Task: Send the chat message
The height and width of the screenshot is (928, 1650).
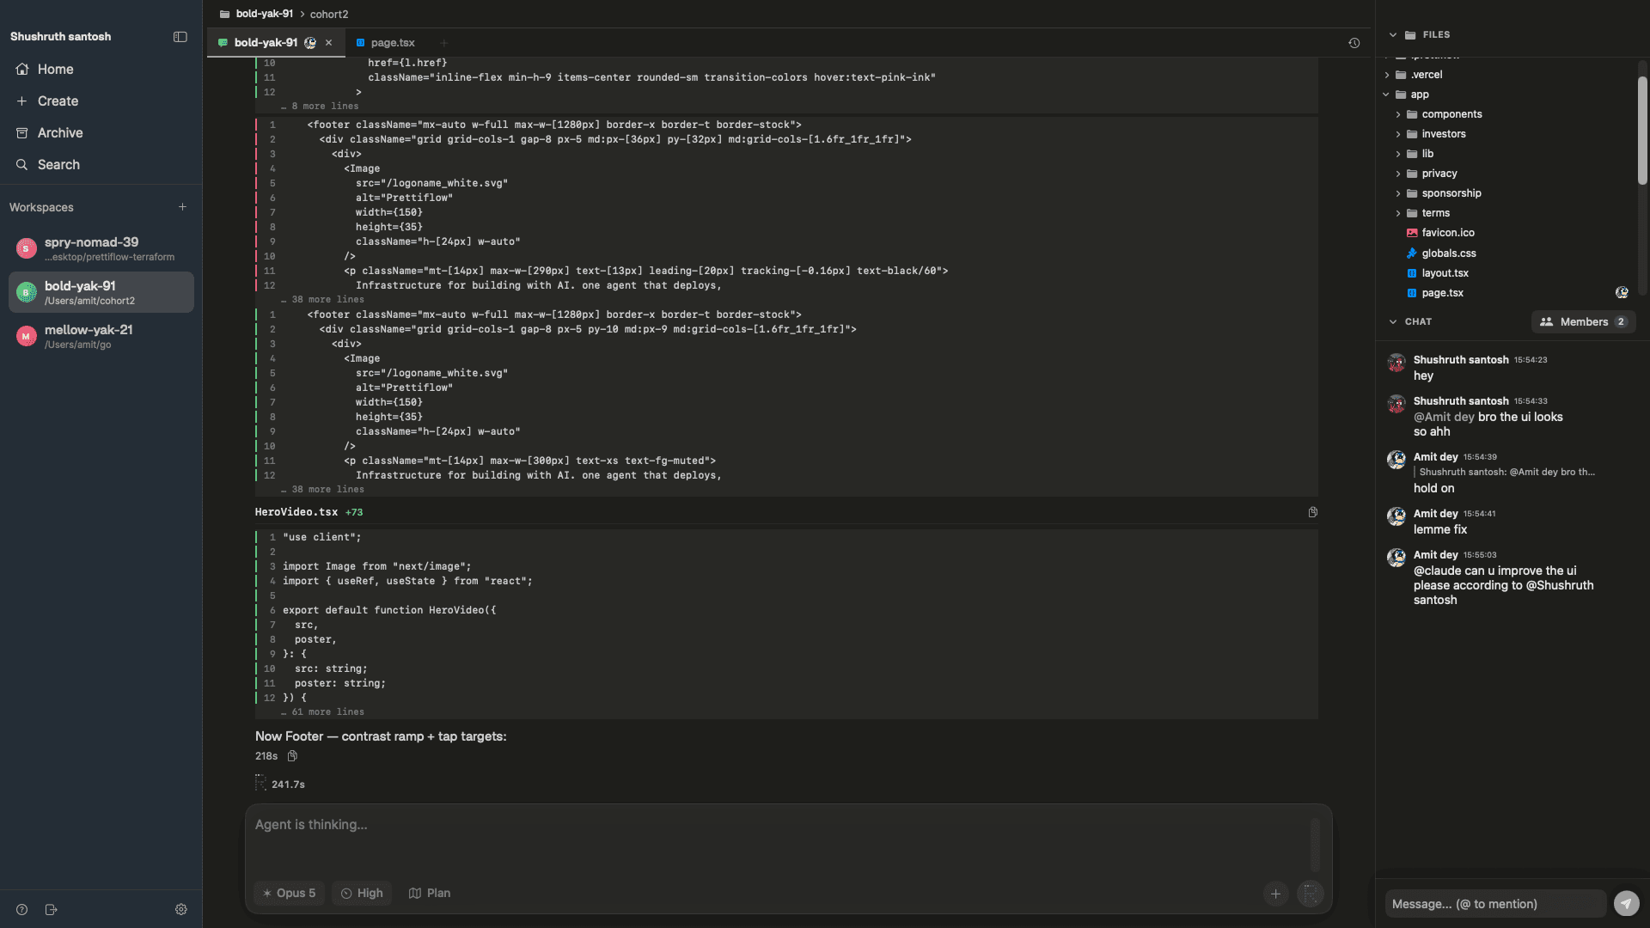Action: [x=1626, y=904]
